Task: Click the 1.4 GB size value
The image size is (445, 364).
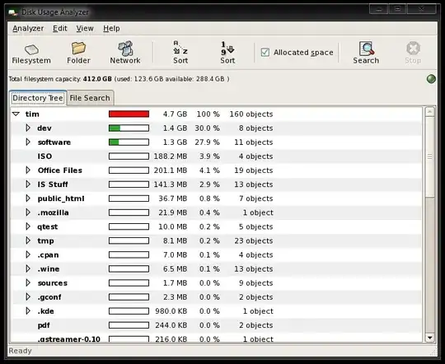Action: pos(175,128)
